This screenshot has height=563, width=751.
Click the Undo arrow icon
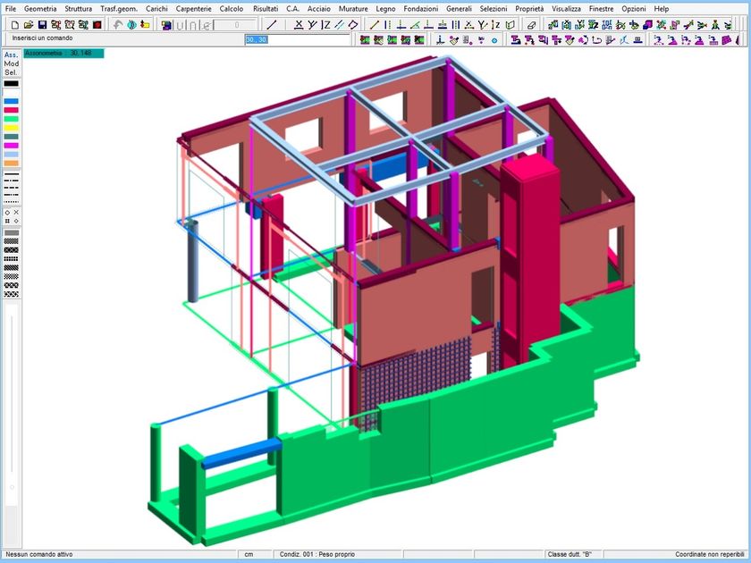[117, 25]
